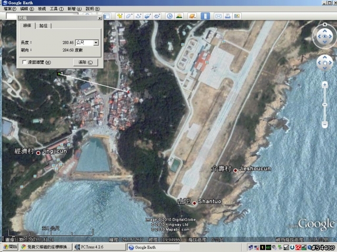Click the 清除 (Clear) button
Image resolution: width=337 pixels, height=252 pixels.
(x=85, y=62)
